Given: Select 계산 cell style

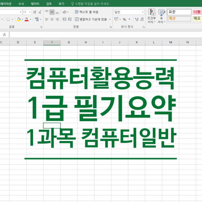Looking at the screenshot, I should [179, 19].
